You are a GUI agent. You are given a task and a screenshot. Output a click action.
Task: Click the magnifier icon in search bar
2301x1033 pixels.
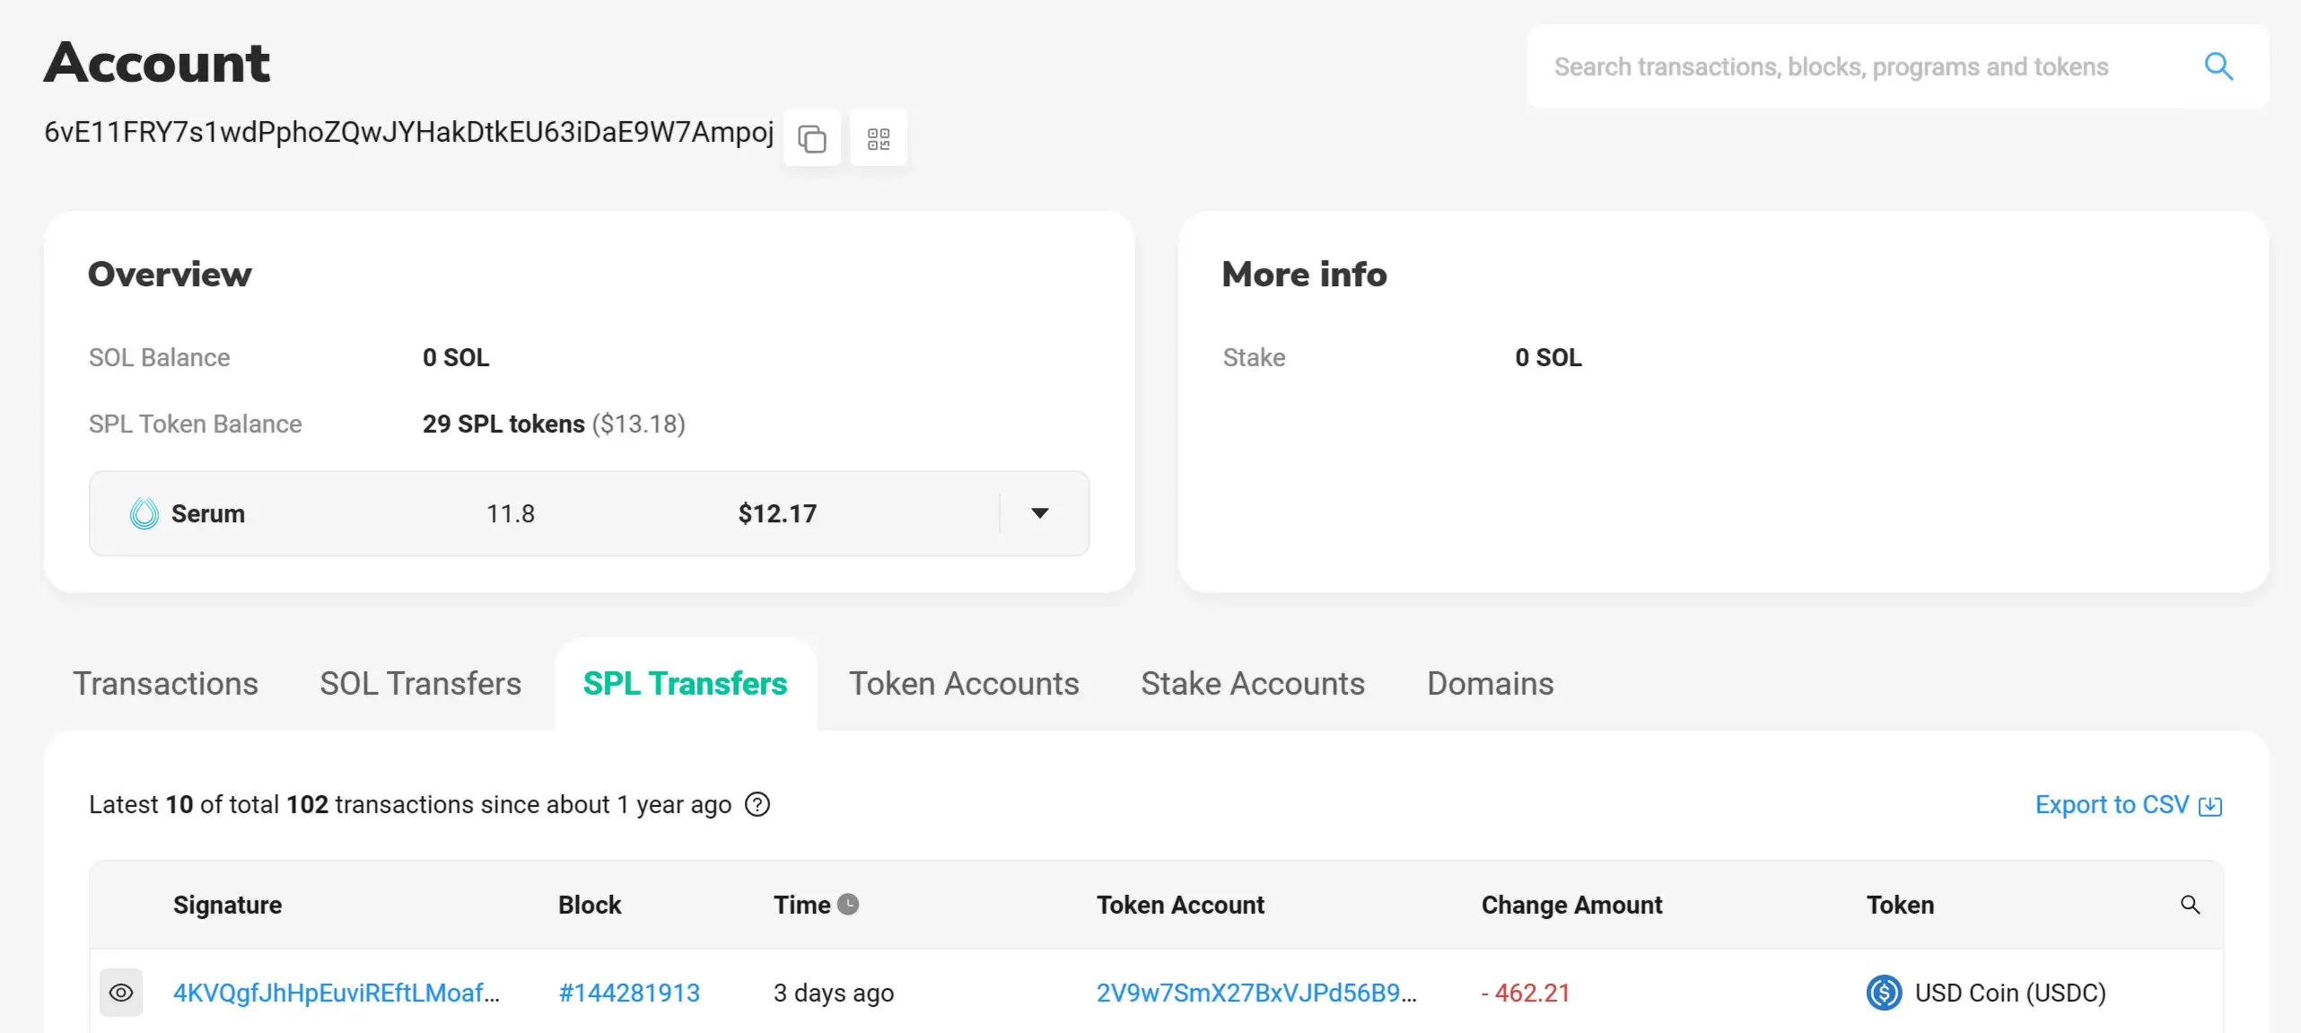pyautogui.click(x=2218, y=66)
